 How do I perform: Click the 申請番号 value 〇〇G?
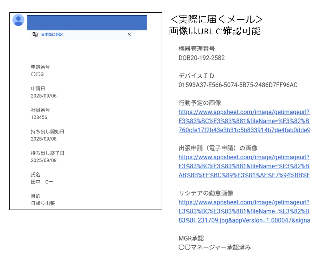tap(37, 74)
